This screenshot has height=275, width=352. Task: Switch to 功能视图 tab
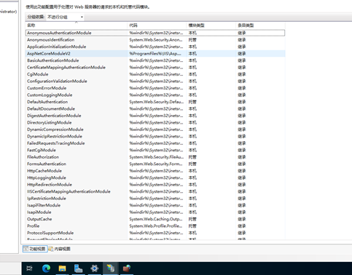pyautogui.click(x=35, y=249)
